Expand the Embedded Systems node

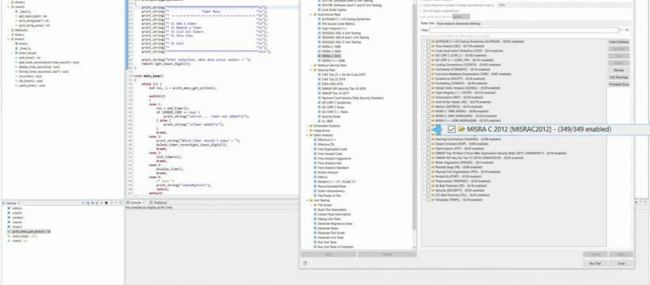point(307,126)
